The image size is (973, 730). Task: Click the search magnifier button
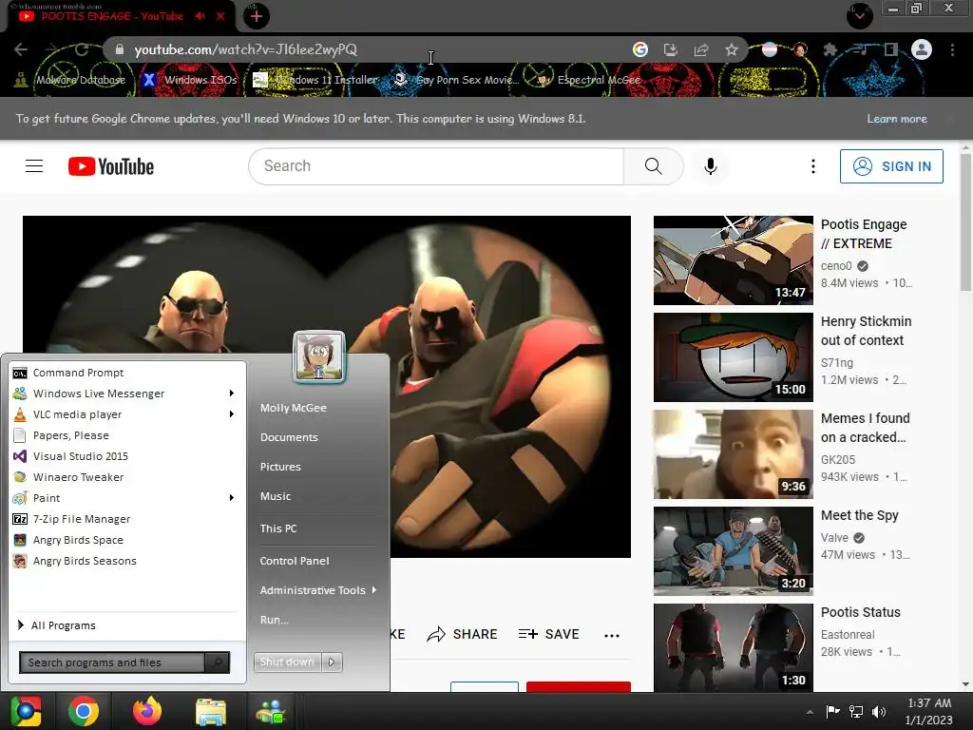[653, 166]
